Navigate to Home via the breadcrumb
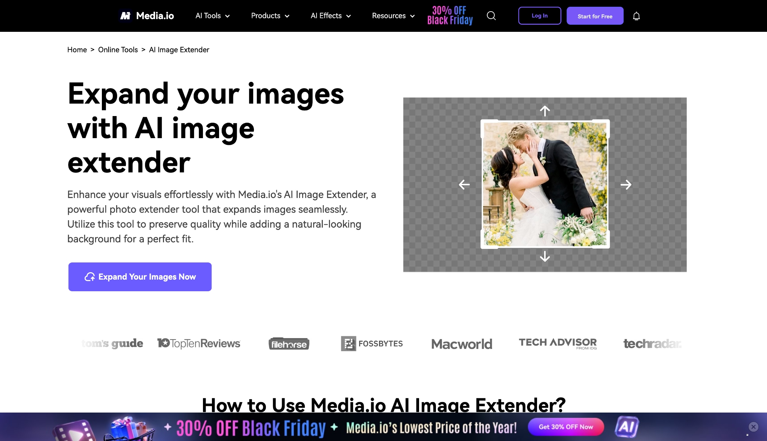The width and height of the screenshot is (767, 441). coord(77,49)
